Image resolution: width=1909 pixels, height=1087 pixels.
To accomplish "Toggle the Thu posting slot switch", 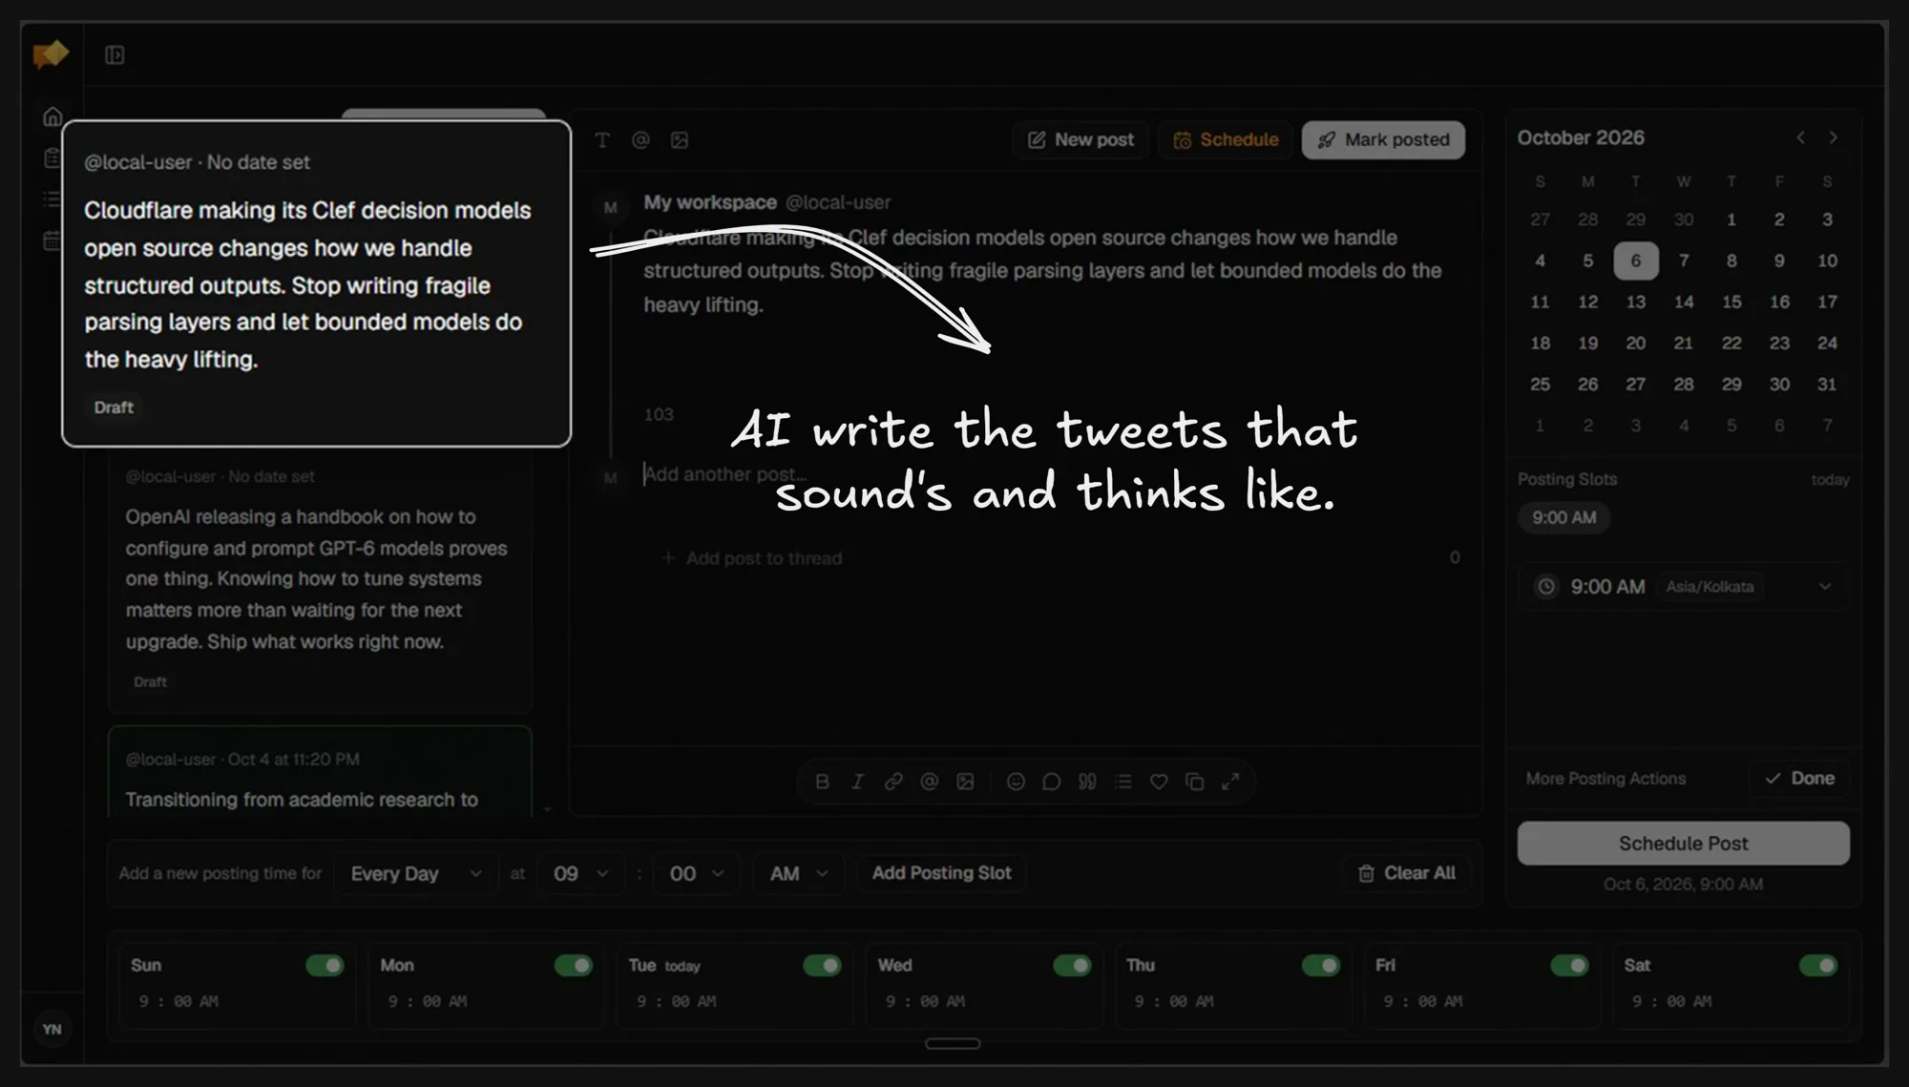I will (1321, 966).
